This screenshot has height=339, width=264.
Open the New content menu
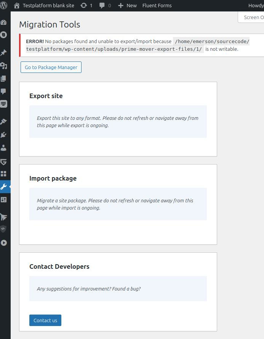[x=127, y=5]
